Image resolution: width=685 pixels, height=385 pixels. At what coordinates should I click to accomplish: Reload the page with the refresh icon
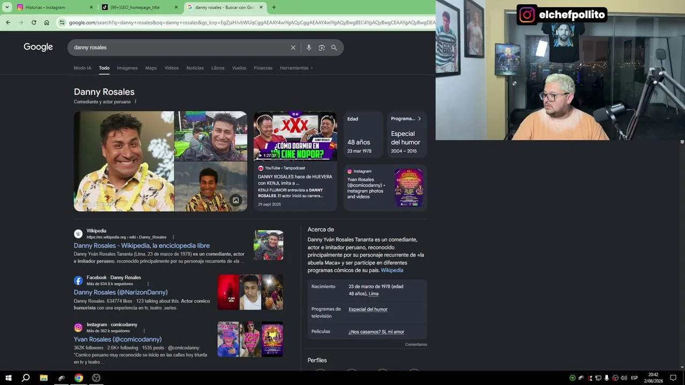[34, 22]
